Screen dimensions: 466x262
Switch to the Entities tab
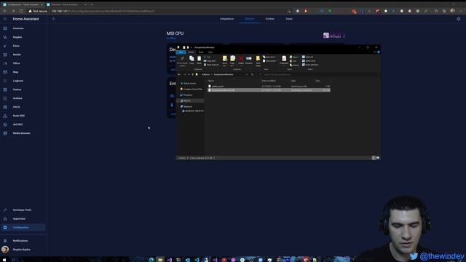click(x=270, y=19)
